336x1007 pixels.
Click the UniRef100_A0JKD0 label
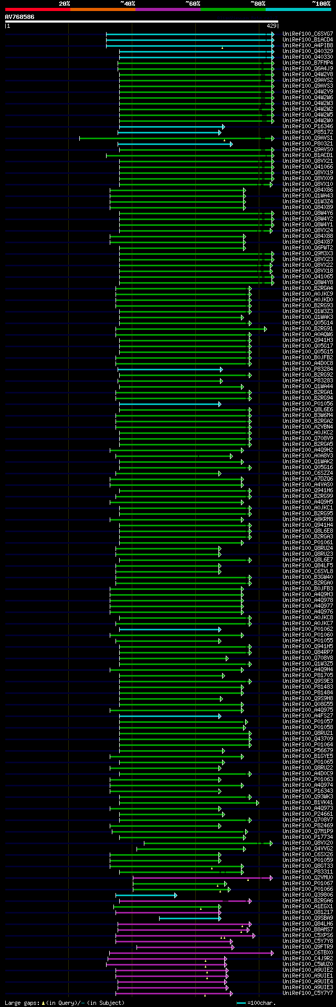(308, 299)
